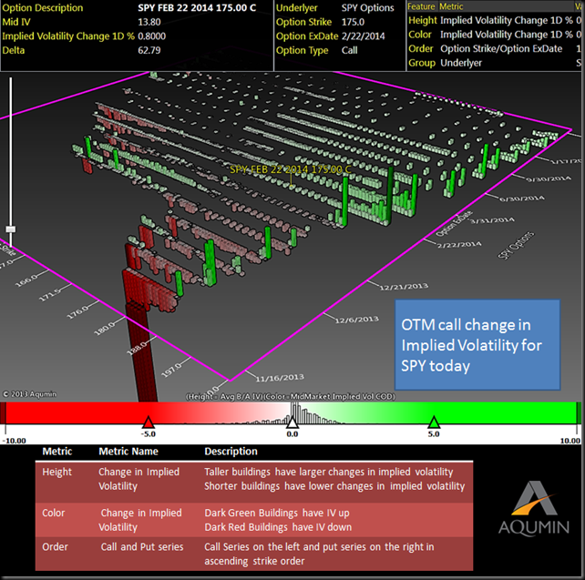Click the 10.00 color scale maximum label

click(570, 441)
